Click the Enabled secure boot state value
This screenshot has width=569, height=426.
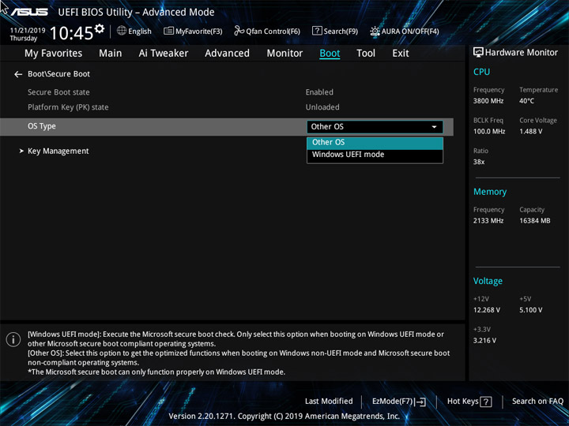[319, 92]
